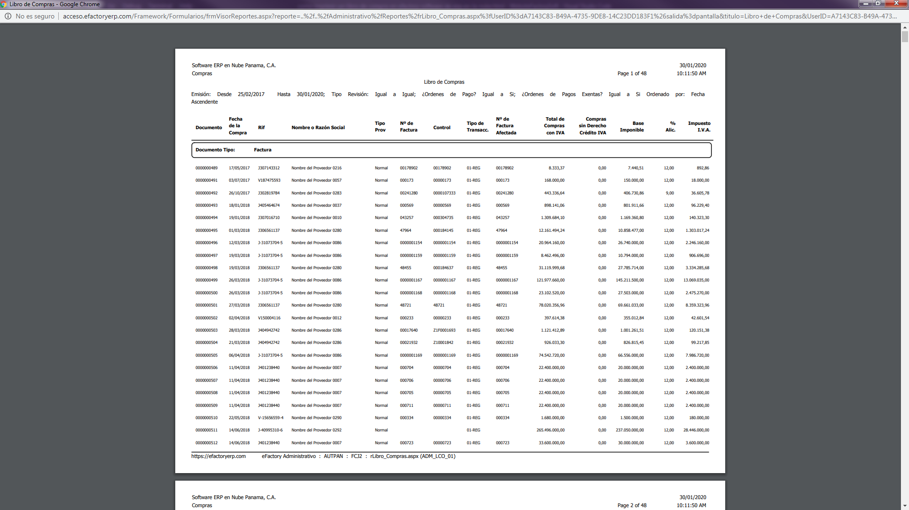Click the control number Z1F0001693
The height and width of the screenshot is (510, 909).
click(444, 330)
